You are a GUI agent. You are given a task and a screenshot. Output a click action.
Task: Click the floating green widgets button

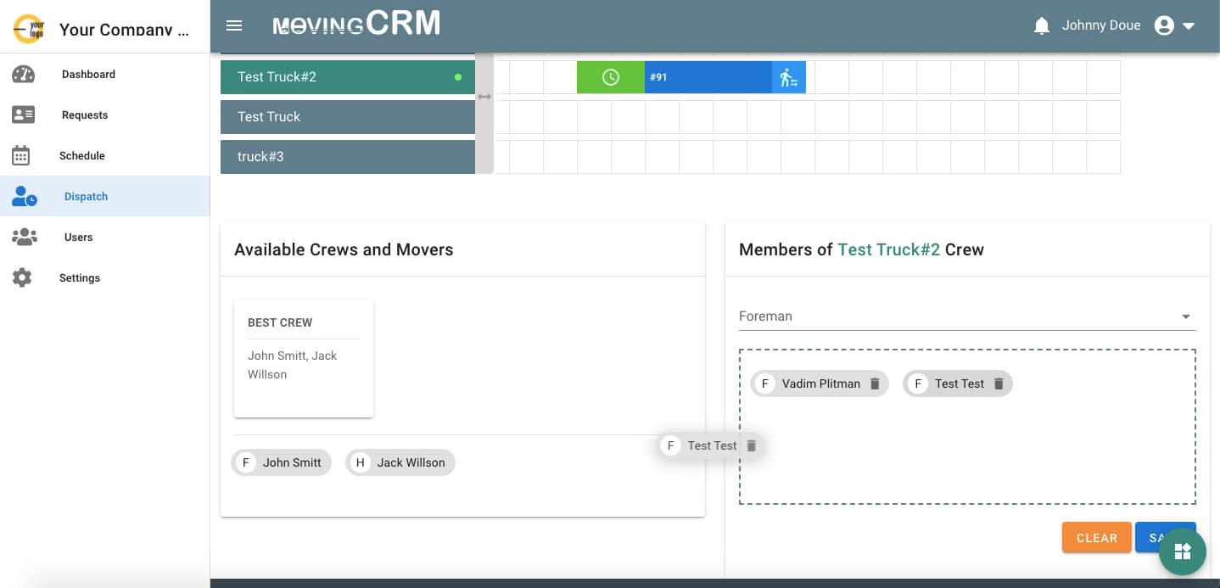pos(1182,552)
